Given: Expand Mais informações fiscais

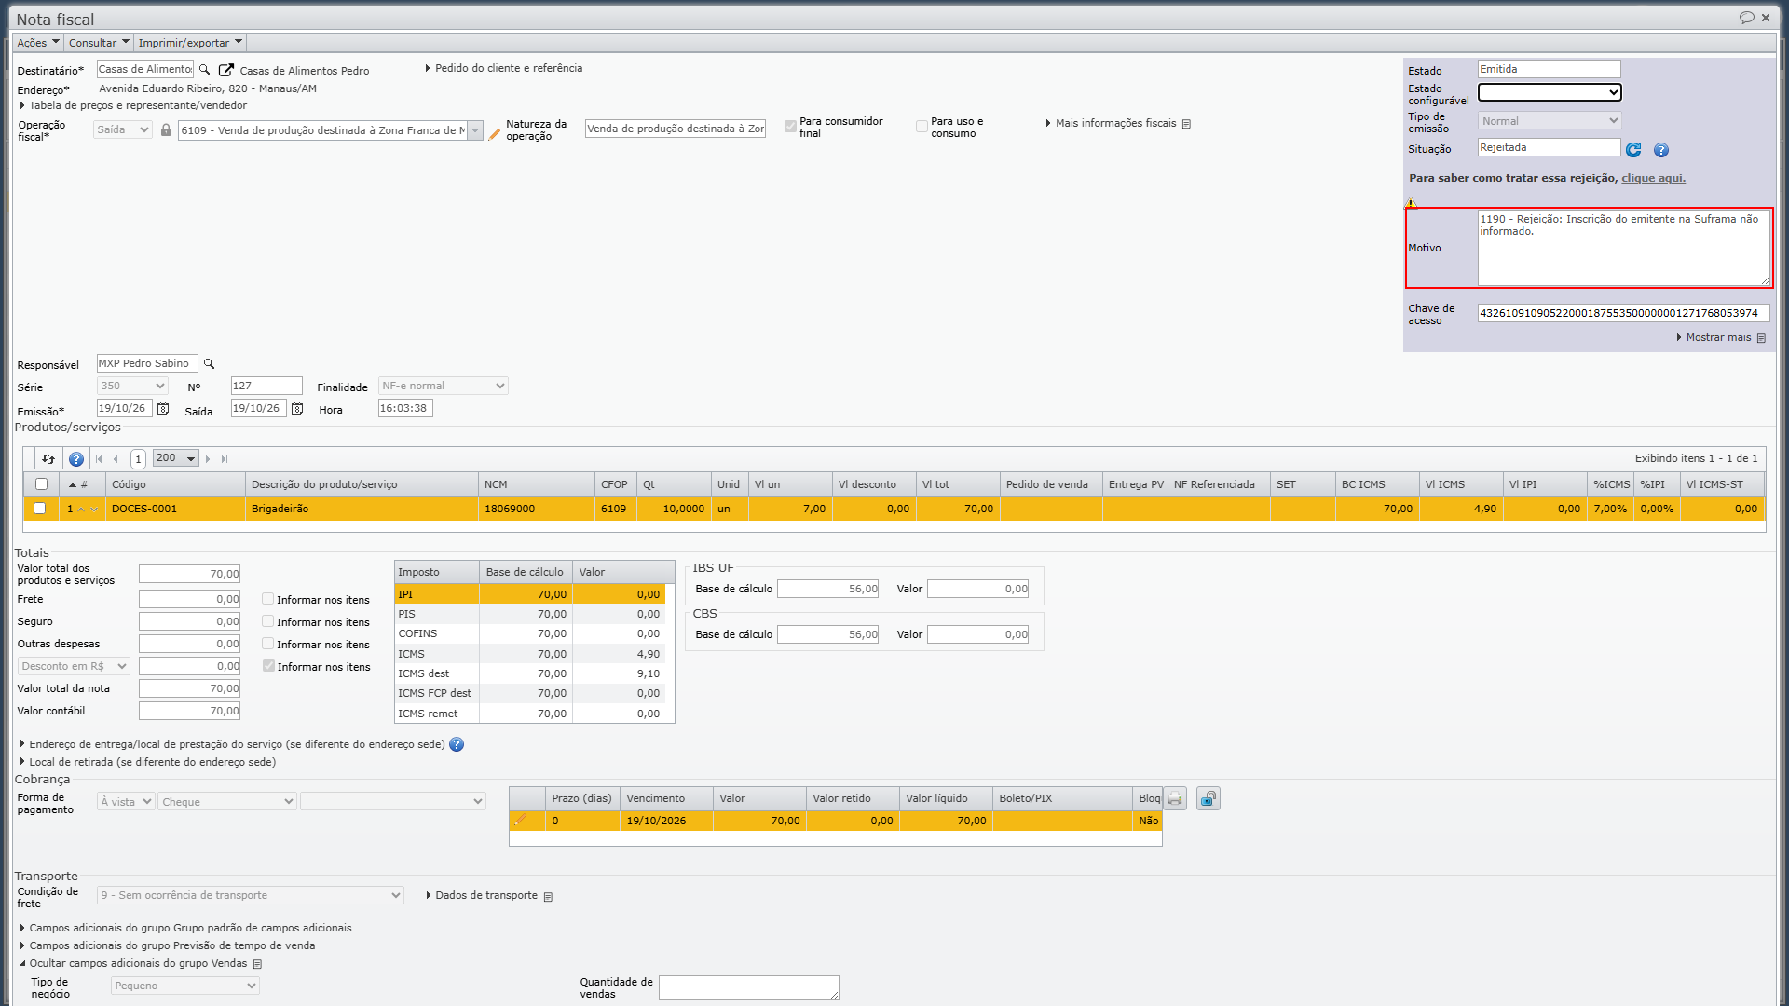Looking at the screenshot, I should click(1117, 123).
